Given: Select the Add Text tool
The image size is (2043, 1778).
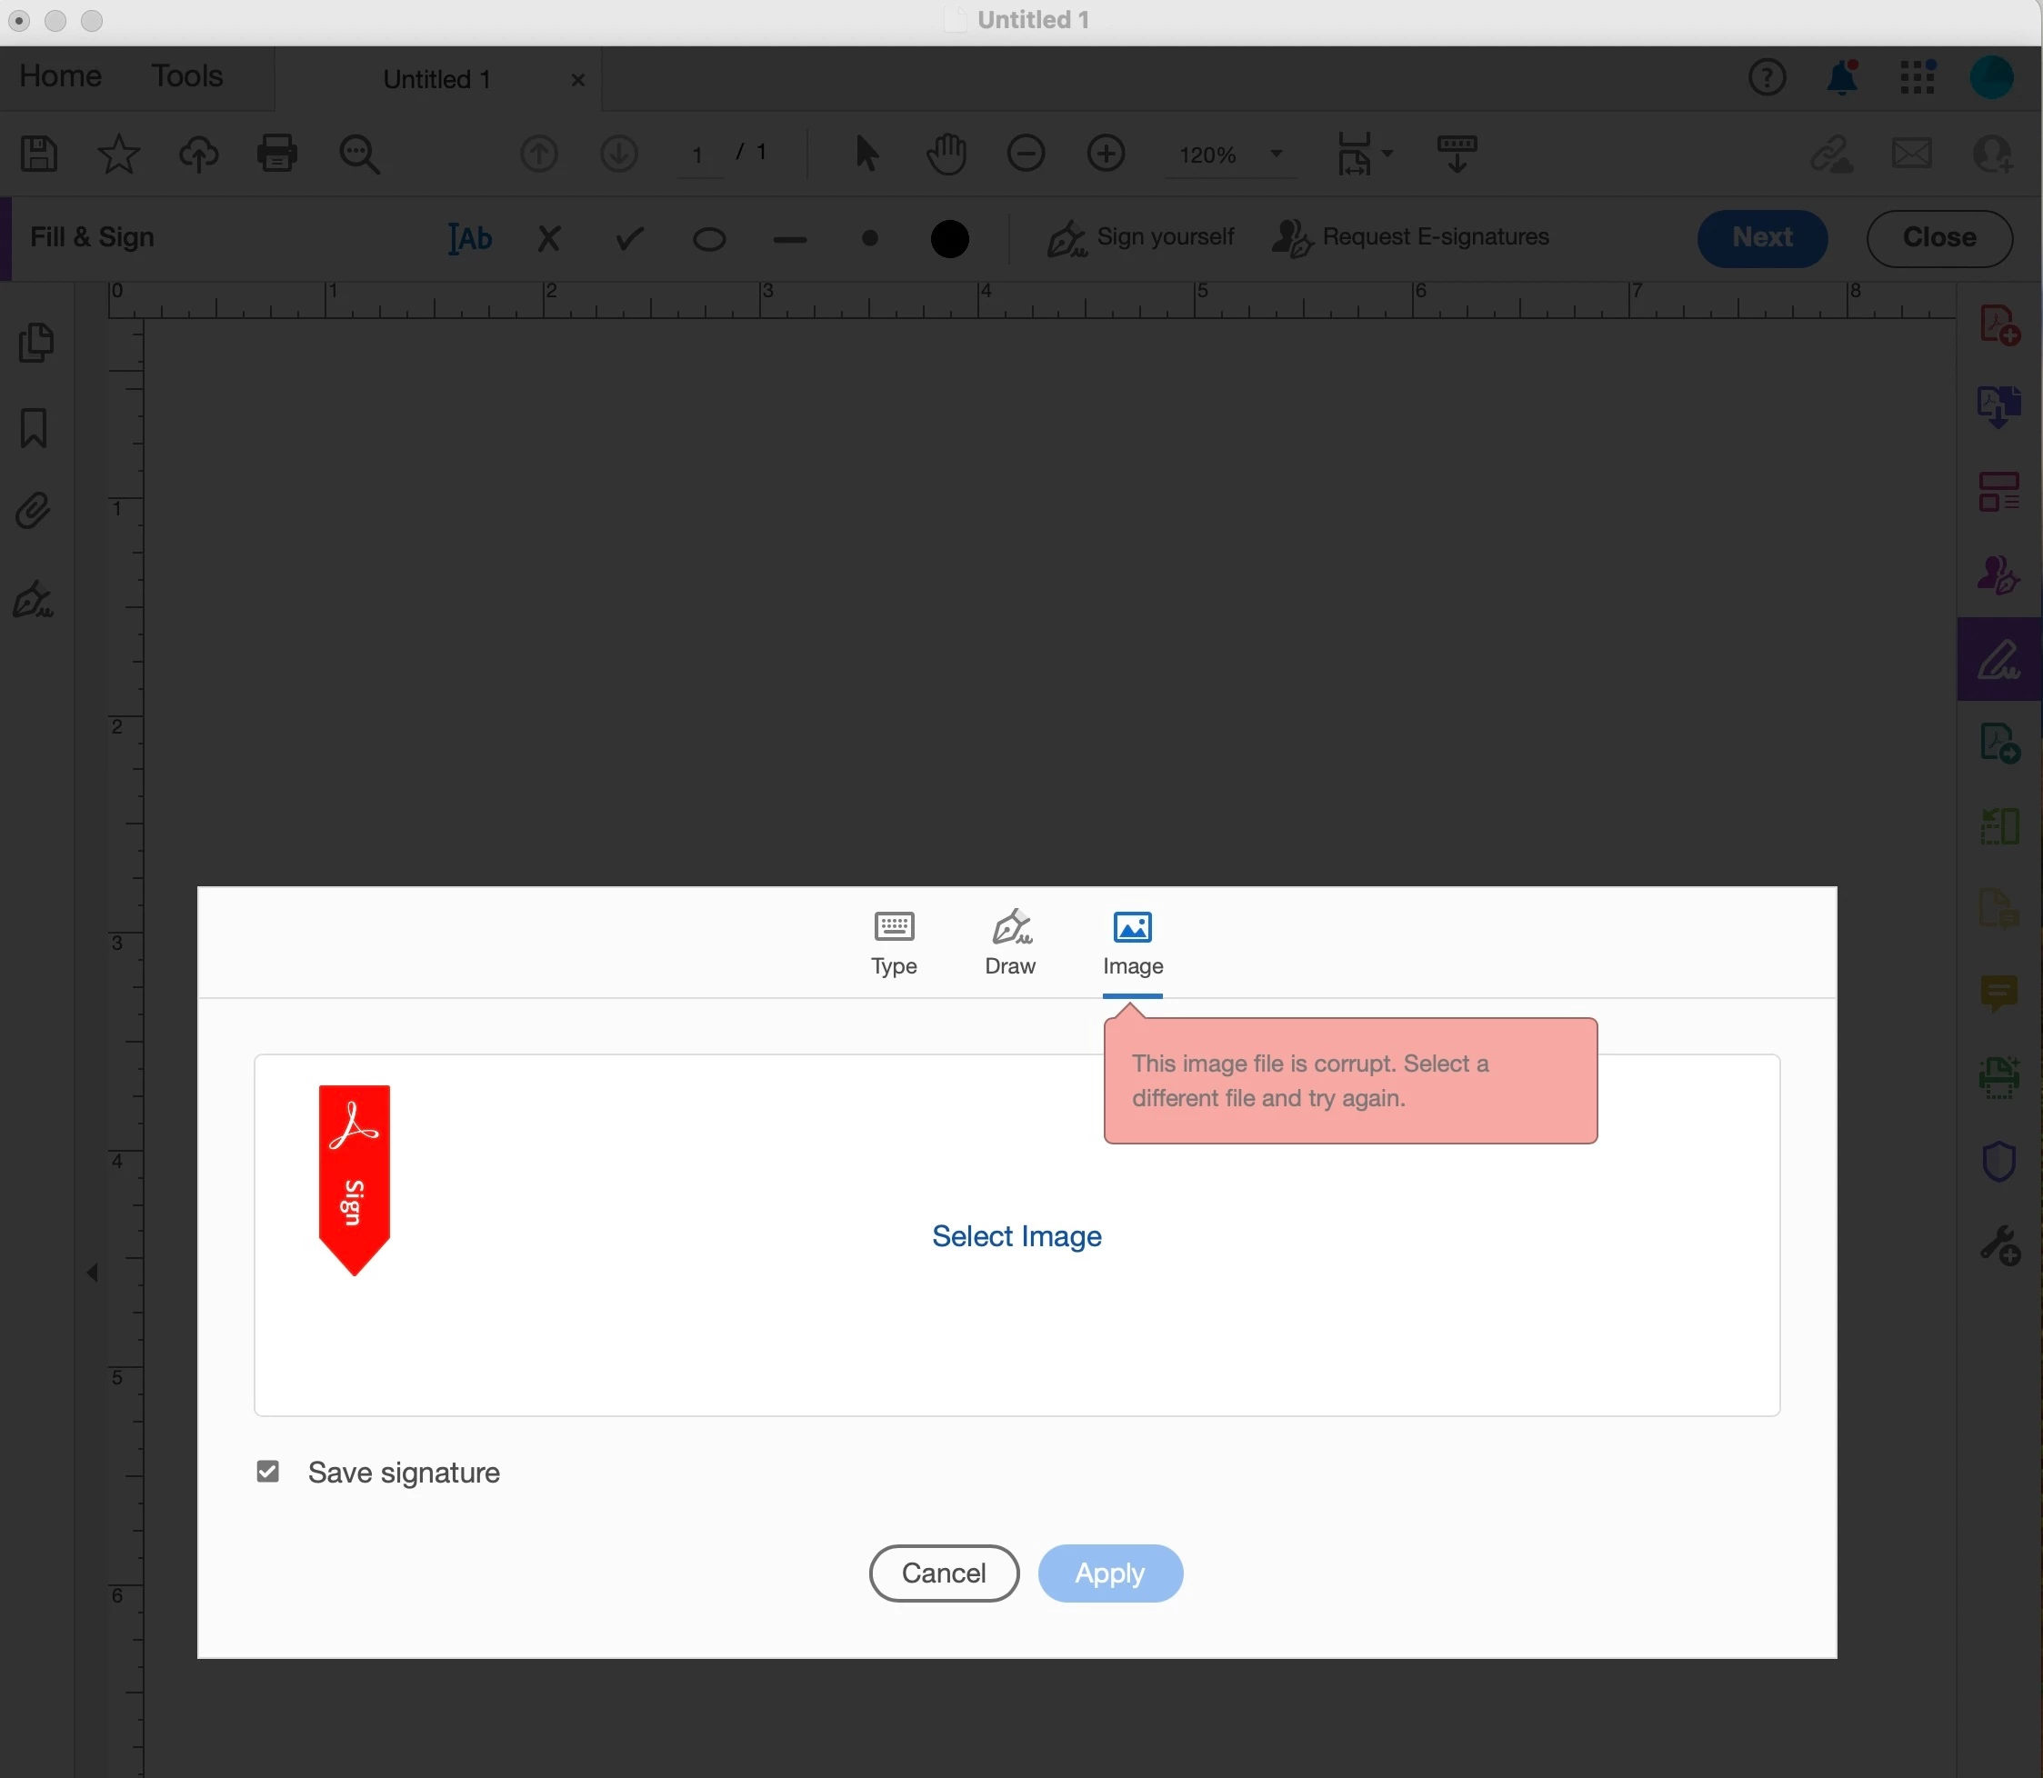Looking at the screenshot, I should 469,238.
